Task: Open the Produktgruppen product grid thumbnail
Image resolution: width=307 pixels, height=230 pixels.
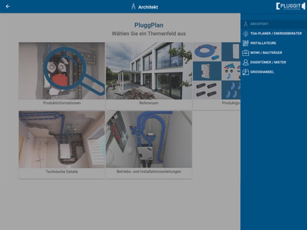Action: [217, 71]
